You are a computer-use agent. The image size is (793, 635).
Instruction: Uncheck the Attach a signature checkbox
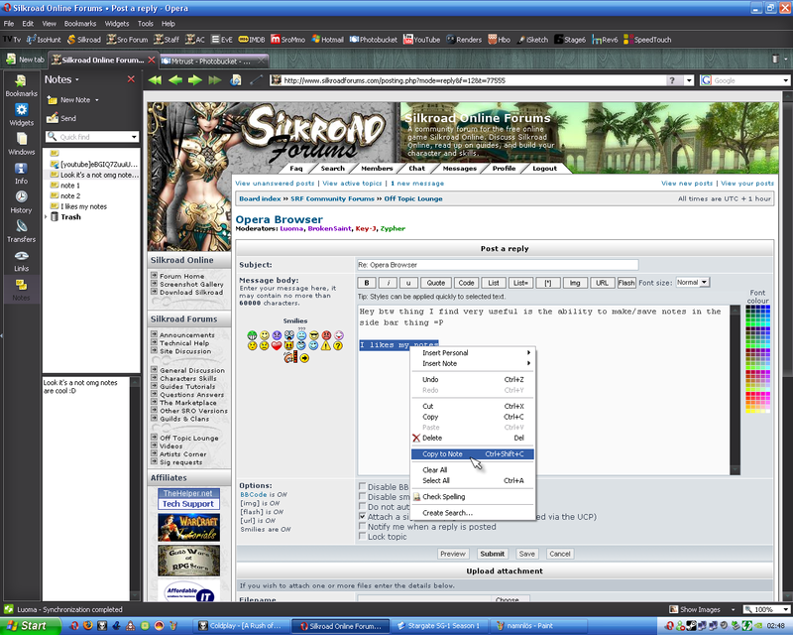362,517
